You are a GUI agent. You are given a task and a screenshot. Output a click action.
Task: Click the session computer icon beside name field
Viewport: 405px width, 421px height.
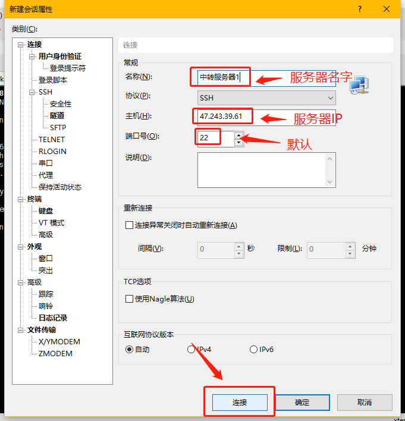pos(359,85)
